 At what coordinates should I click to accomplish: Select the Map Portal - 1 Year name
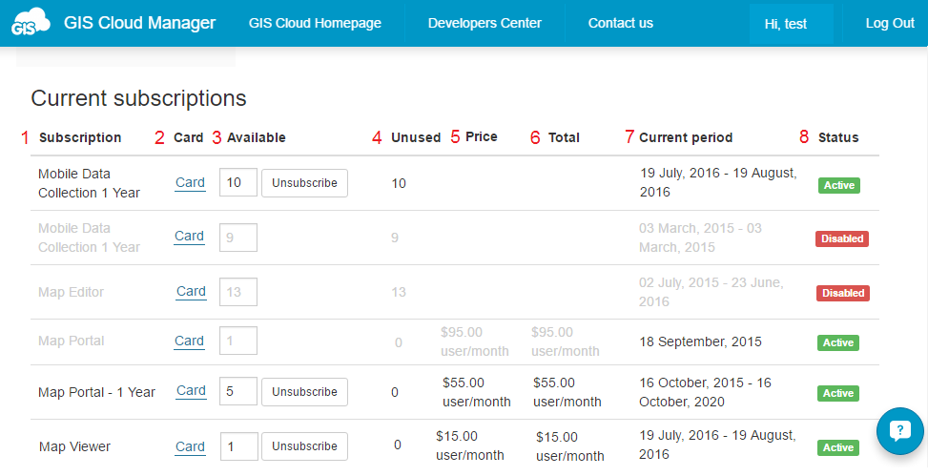(96, 392)
